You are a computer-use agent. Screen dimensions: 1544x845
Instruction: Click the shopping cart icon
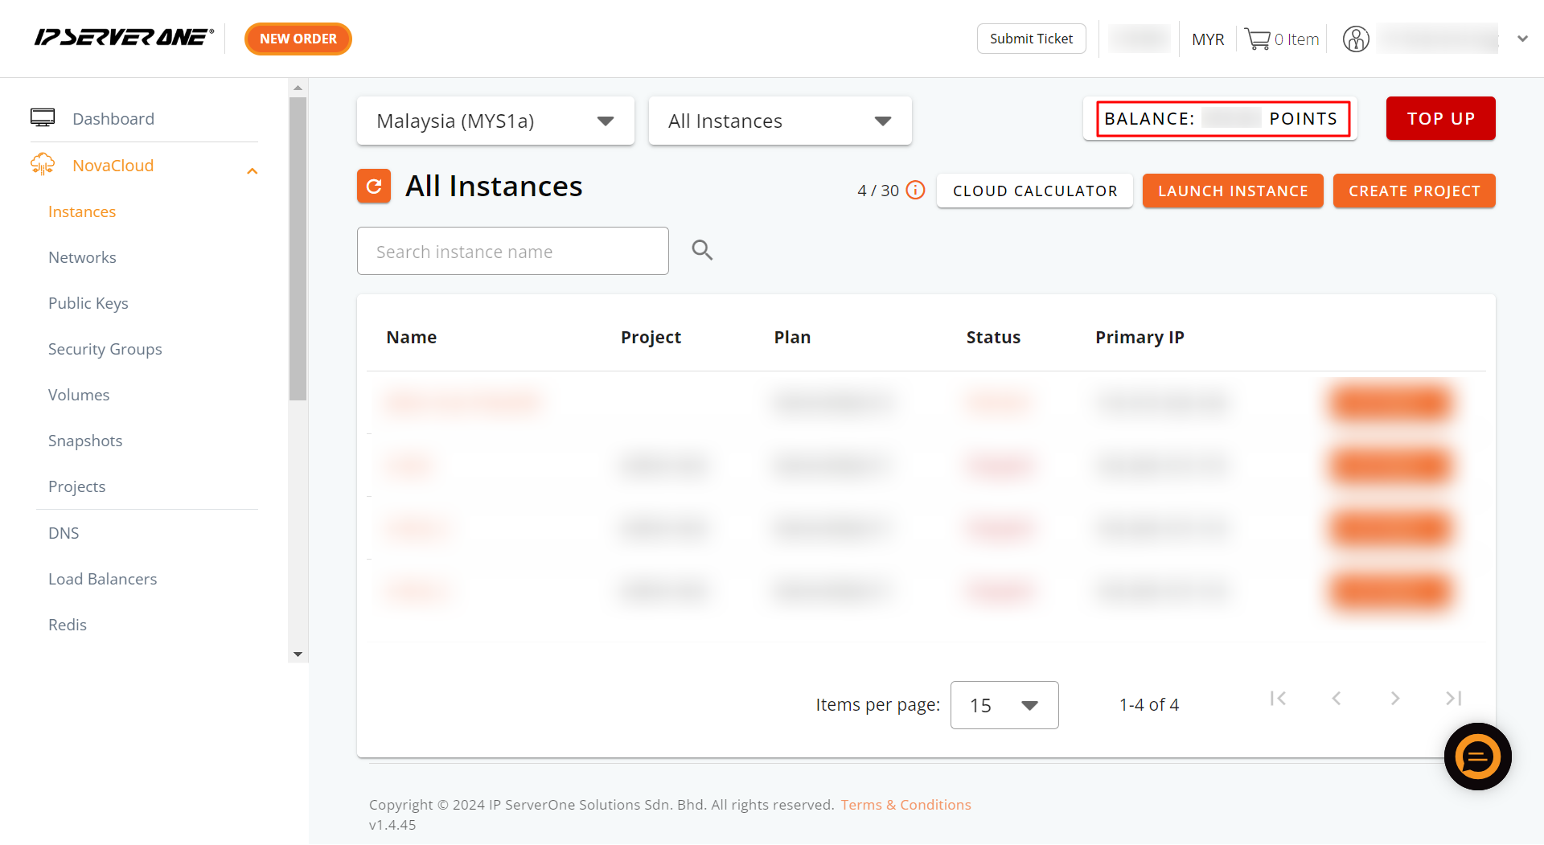click(1257, 39)
